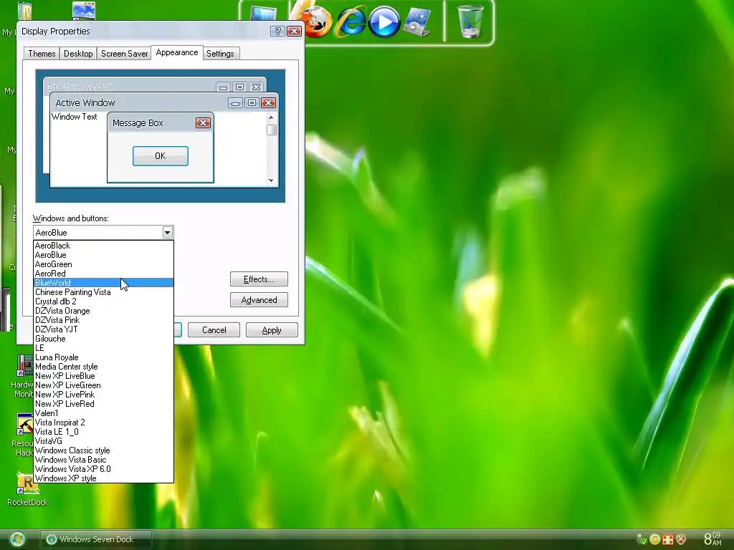
Task: Open the Firefox icon in the dock
Action: point(315,21)
